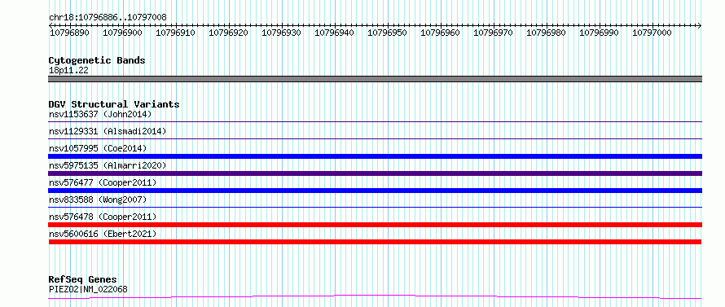Image resolution: width=725 pixels, height=307 pixels.
Task: Click the 18p11.22 band label
Action: [68, 70]
